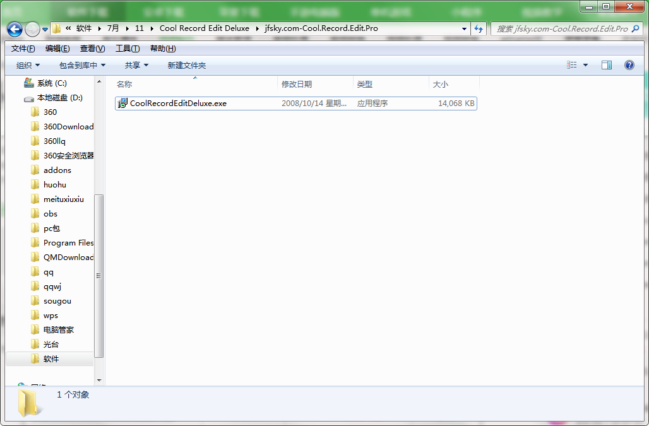Expand the breadcrumb arrow after 软件

99,28
